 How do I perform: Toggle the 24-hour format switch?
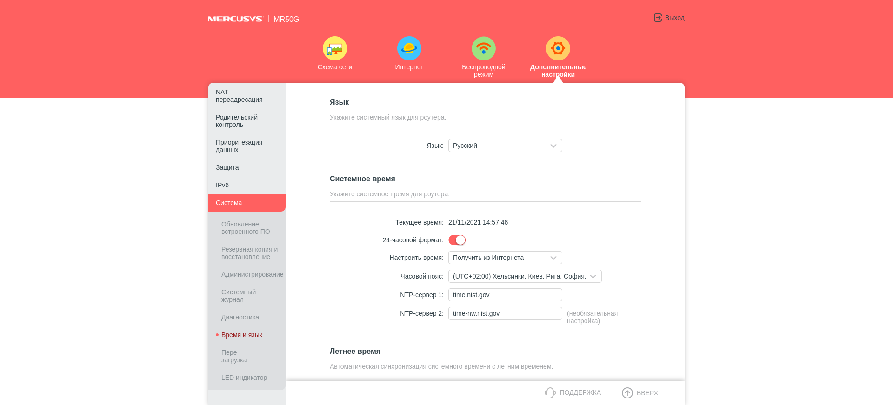pyautogui.click(x=457, y=240)
